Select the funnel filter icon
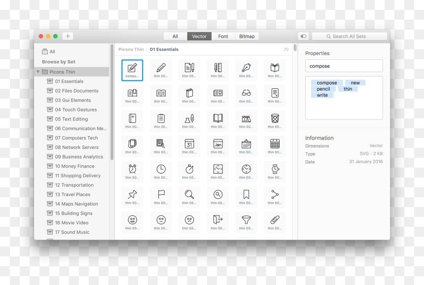 pos(246,222)
